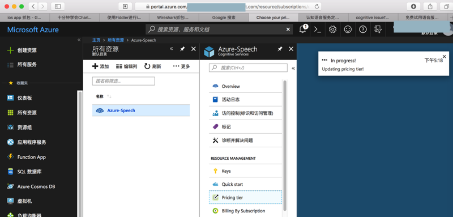The image size is (453, 217).
Task: Open 活动日志 in the resource menu
Action: point(245,99)
